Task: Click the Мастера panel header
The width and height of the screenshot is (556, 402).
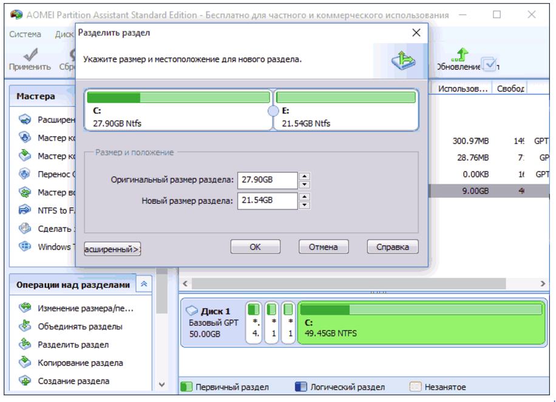Action: 42,96
